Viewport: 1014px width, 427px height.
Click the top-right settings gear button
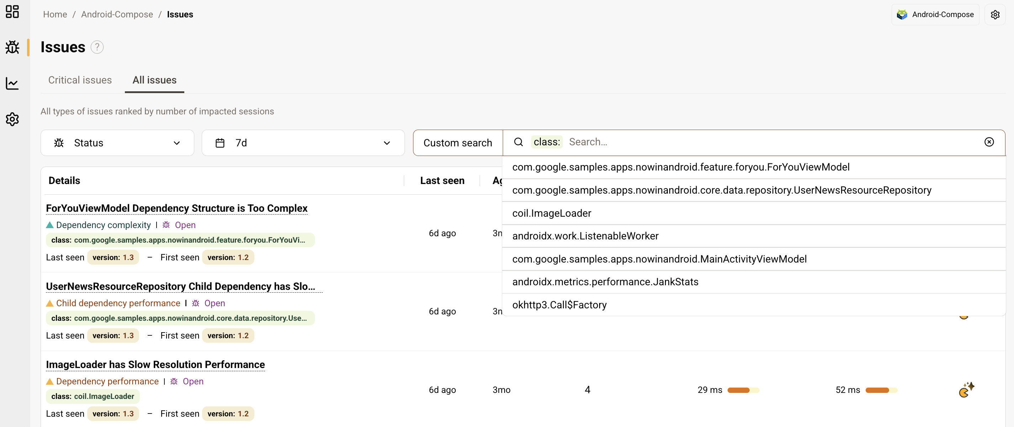pyautogui.click(x=995, y=15)
